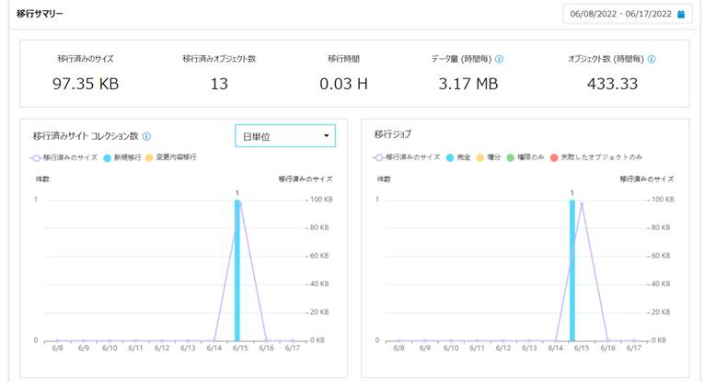This screenshot has height=382, width=704.
Task: Click the info icon beside オブジェクト数 (時間毎)
Action: point(652,59)
